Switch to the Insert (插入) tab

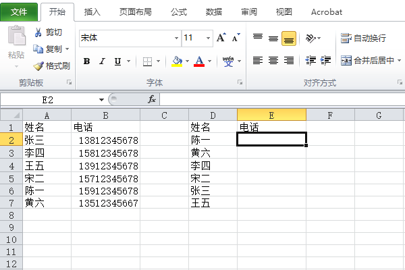click(92, 12)
